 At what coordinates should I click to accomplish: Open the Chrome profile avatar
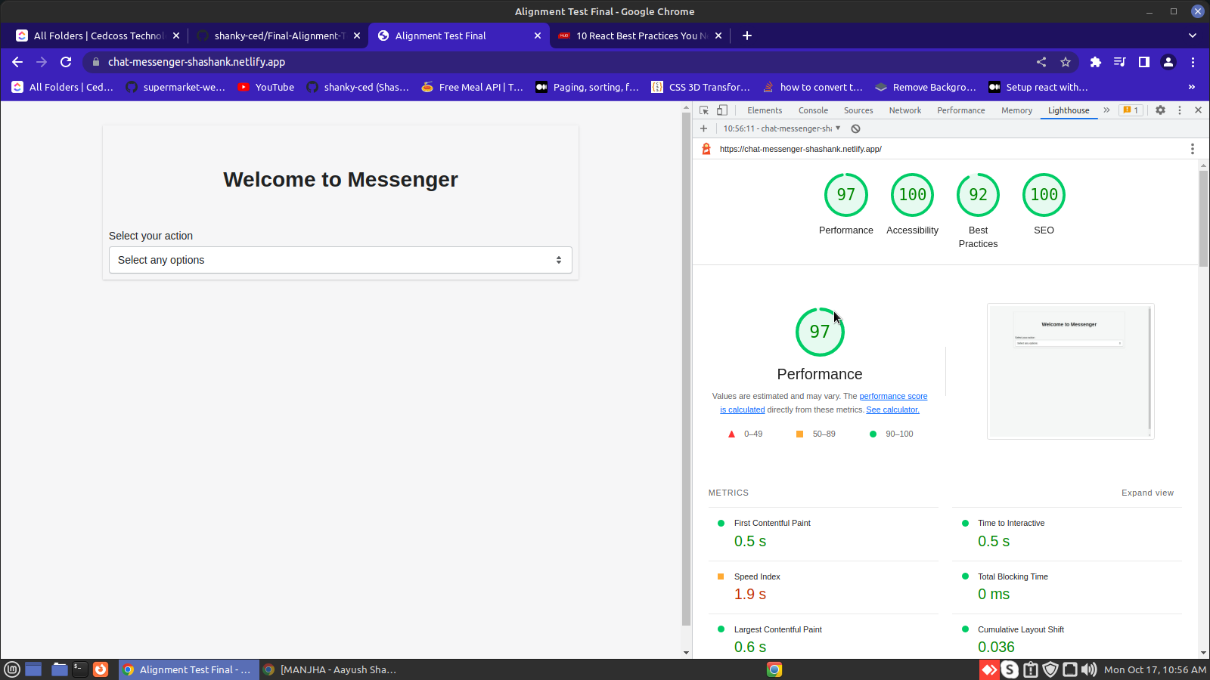click(x=1168, y=62)
